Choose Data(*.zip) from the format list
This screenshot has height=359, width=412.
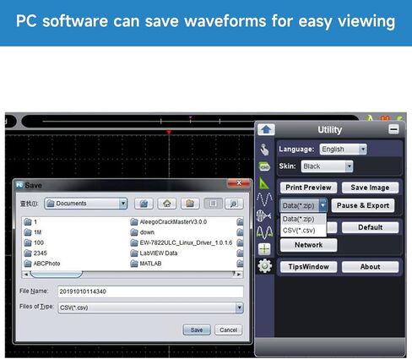(303, 219)
